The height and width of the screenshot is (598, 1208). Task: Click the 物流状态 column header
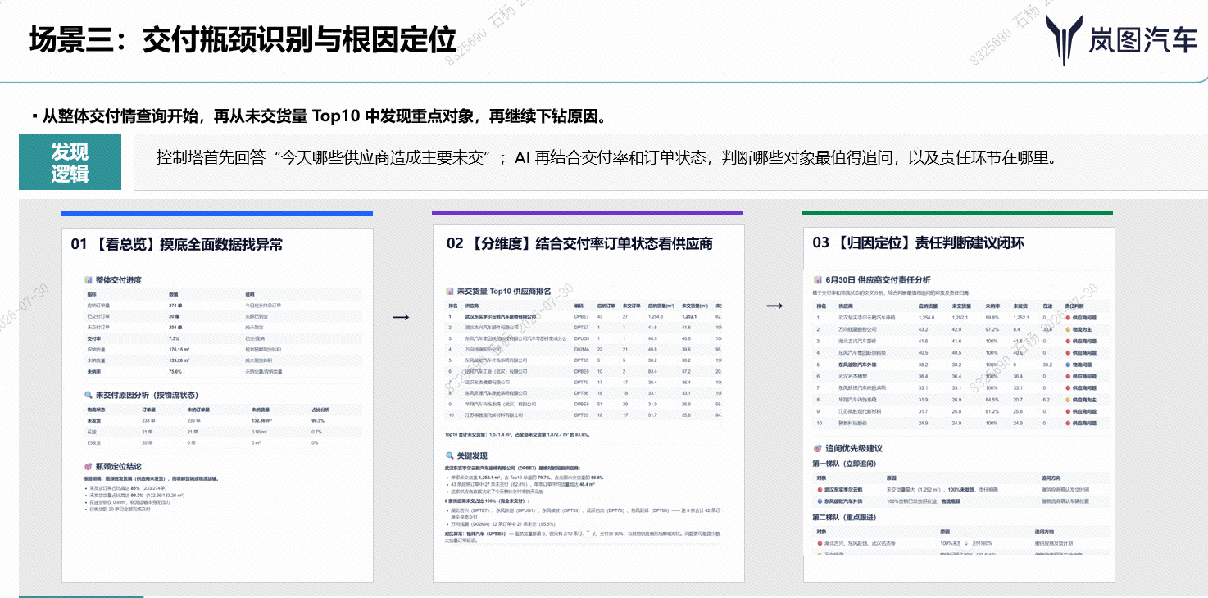click(x=98, y=409)
